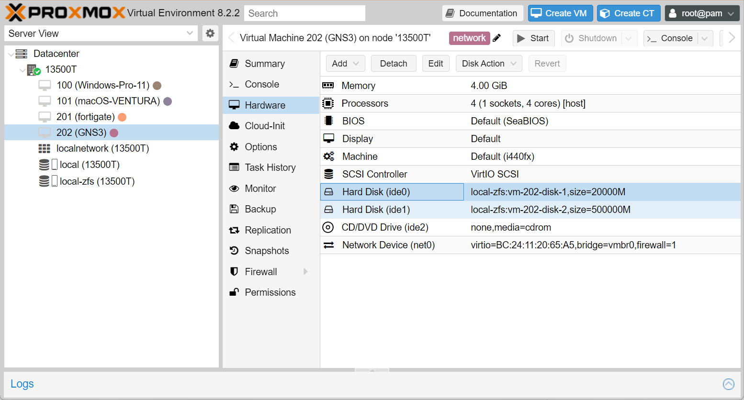Open the Shutdown options arrow

(x=629, y=38)
